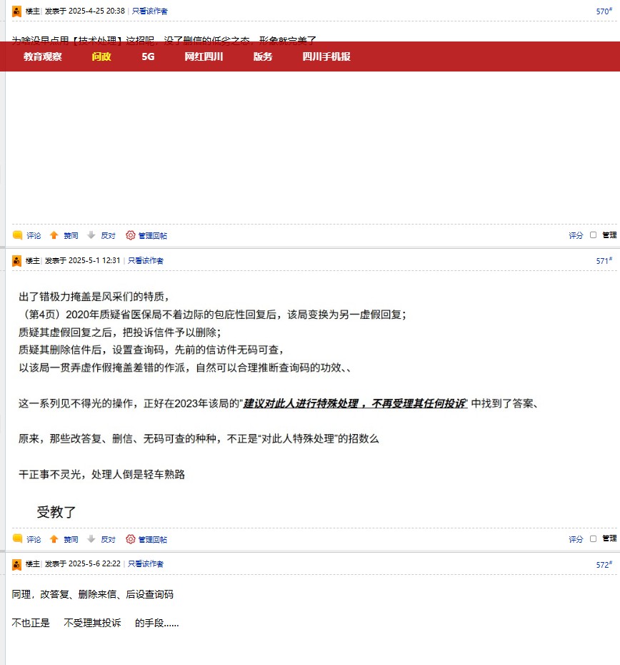Select 网红四川 in the navigation bar
This screenshot has width=620, height=665.
pyautogui.click(x=204, y=56)
